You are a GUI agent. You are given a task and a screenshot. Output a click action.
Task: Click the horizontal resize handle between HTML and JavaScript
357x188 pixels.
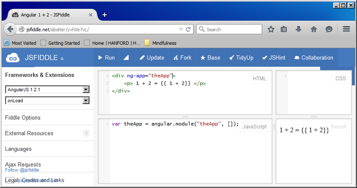pyautogui.click(x=185, y=117)
